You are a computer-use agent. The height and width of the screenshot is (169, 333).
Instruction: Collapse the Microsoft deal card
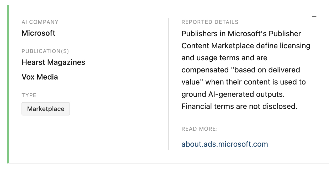(x=314, y=17)
